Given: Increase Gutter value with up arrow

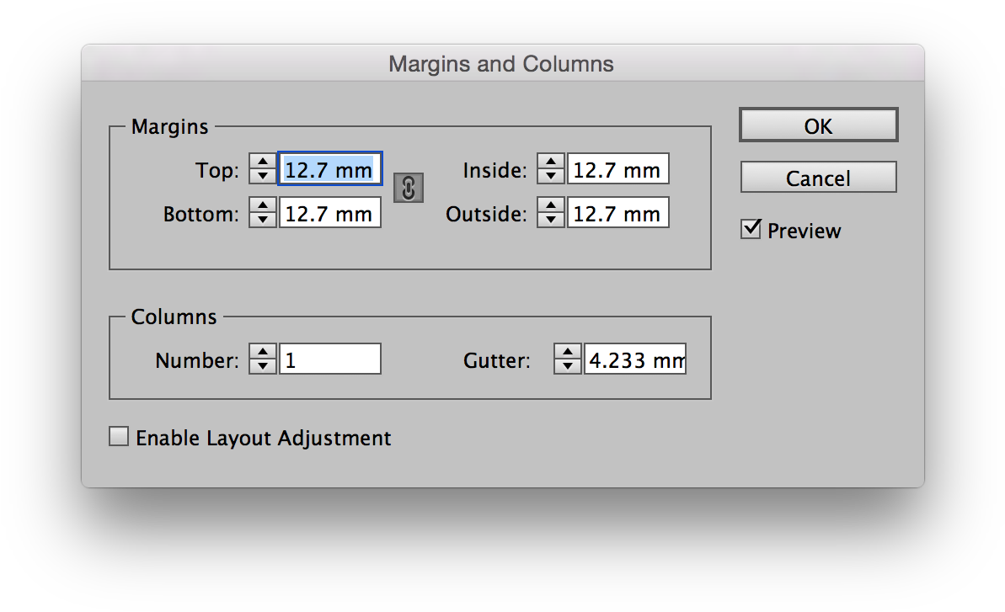Looking at the screenshot, I should click(x=569, y=352).
